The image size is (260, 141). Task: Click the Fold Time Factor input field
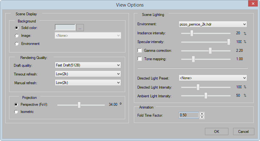189,115
